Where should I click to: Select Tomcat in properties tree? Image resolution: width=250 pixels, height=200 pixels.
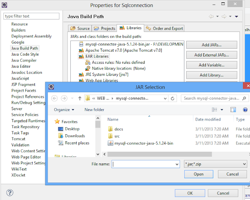[18, 139]
